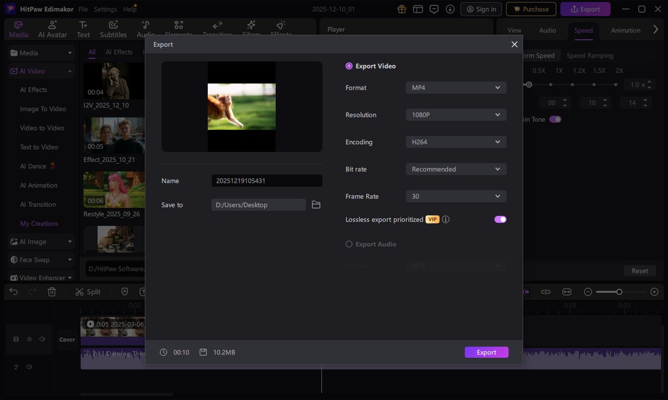This screenshot has width=668, height=400.
Task: Select the Export Audio radio button
Action: click(349, 244)
